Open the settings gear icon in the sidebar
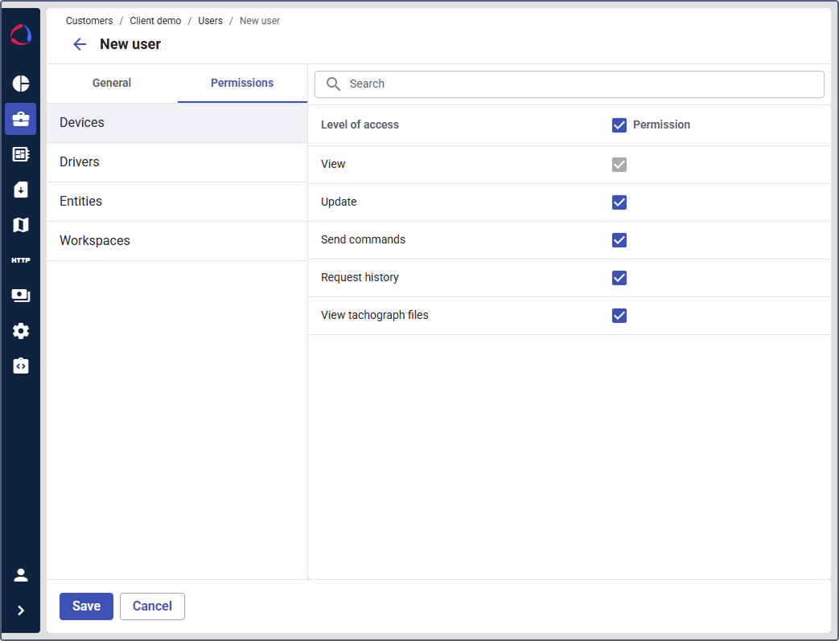 20,330
